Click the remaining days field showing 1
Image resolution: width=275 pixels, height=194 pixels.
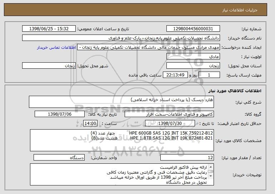pos(209,75)
